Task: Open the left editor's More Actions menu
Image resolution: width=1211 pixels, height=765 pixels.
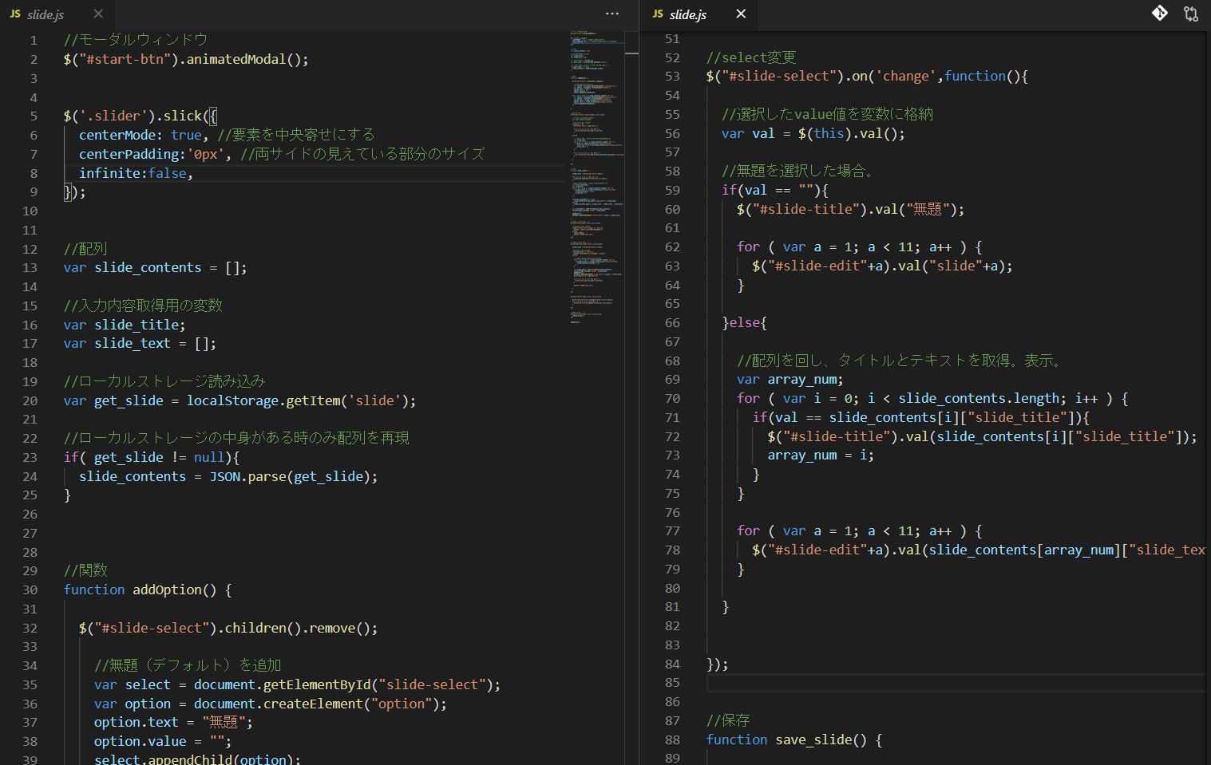Action: click(612, 14)
